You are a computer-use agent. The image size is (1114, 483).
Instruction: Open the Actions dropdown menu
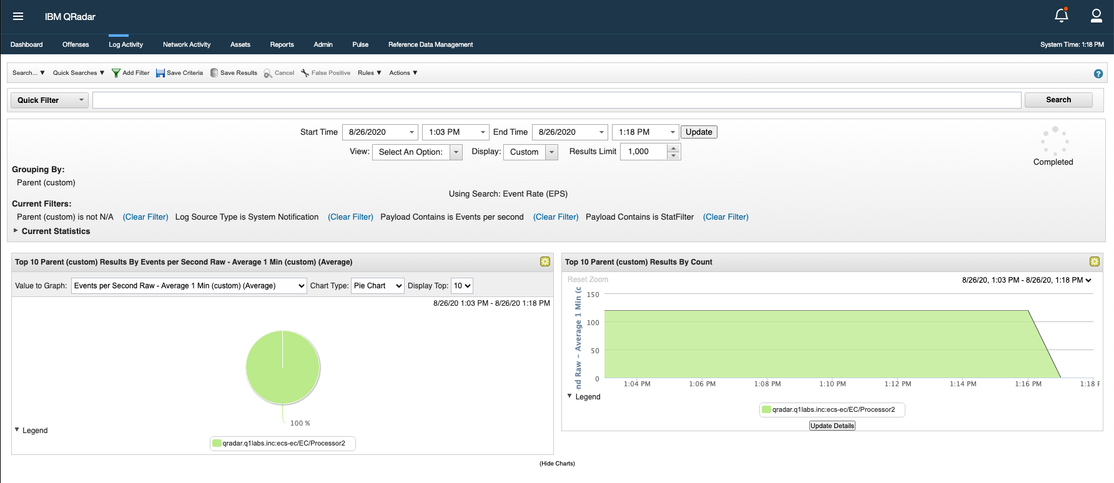pos(403,73)
